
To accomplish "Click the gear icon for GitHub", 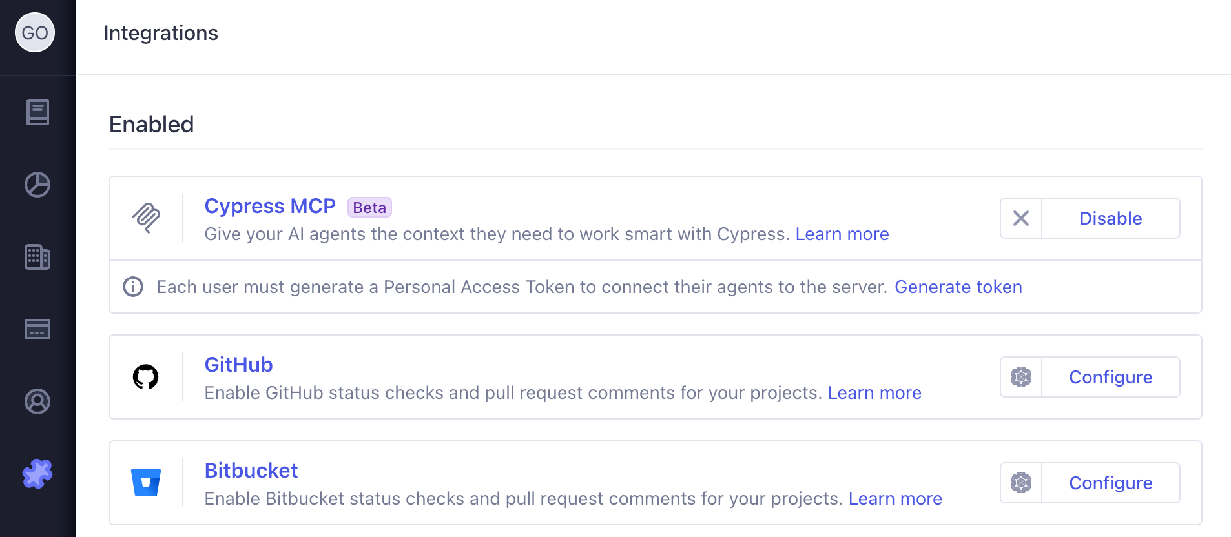I will (1021, 377).
